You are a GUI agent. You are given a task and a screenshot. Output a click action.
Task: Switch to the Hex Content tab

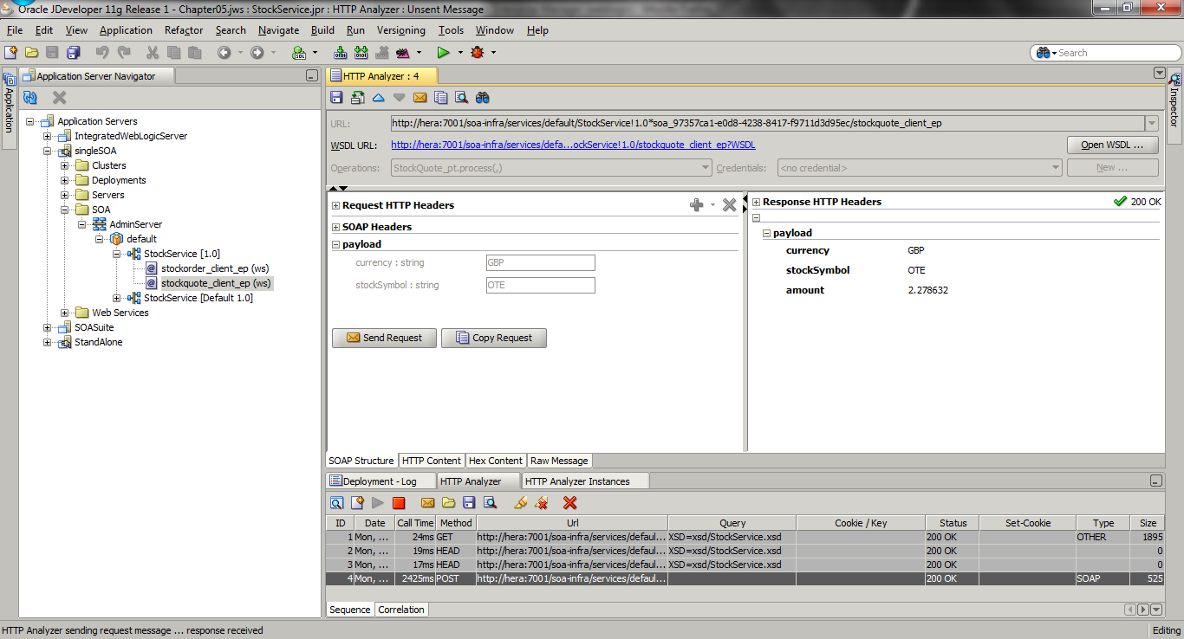tap(496, 461)
